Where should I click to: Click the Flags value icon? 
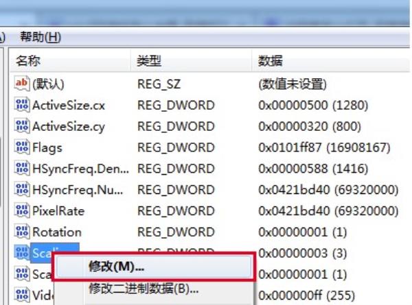(22, 147)
